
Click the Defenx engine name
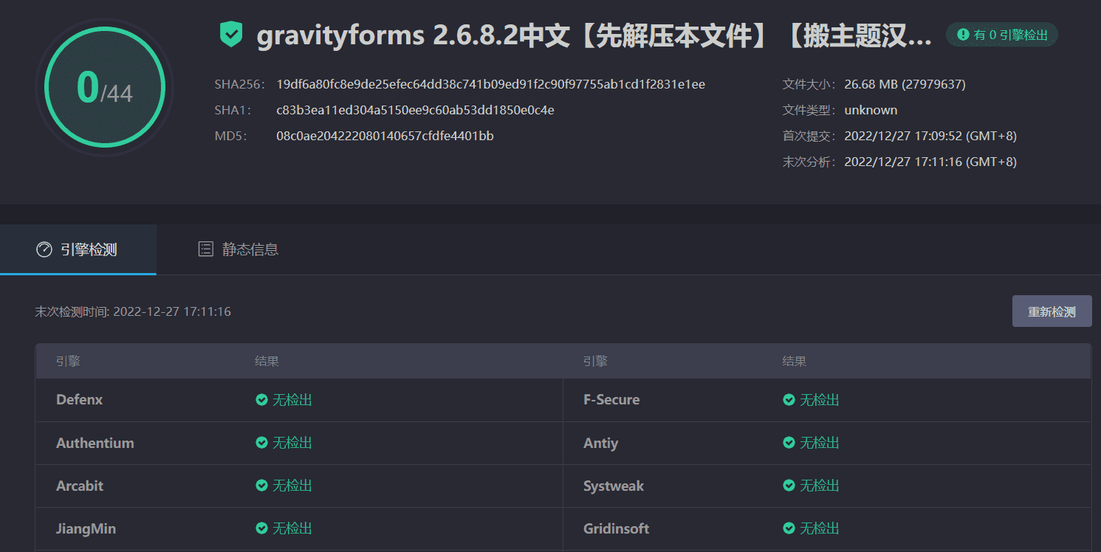(80, 400)
